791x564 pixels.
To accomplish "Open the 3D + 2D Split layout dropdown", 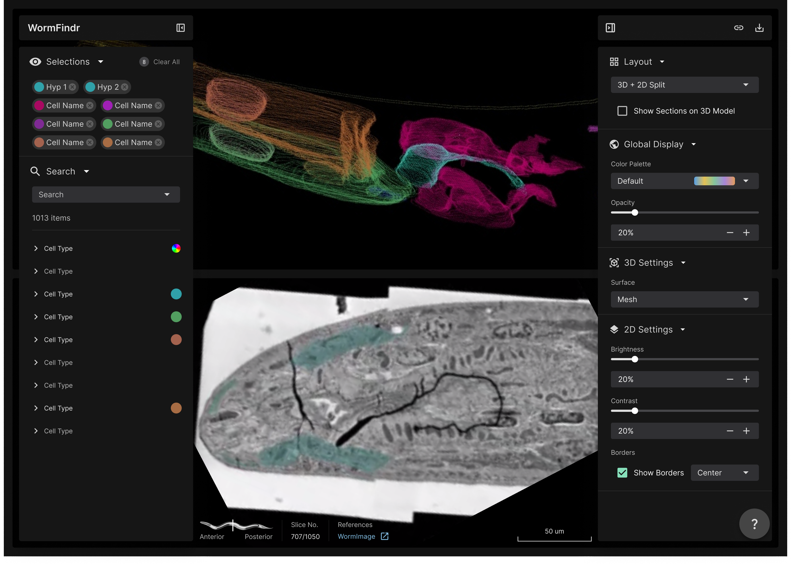I will tap(684, 85).
